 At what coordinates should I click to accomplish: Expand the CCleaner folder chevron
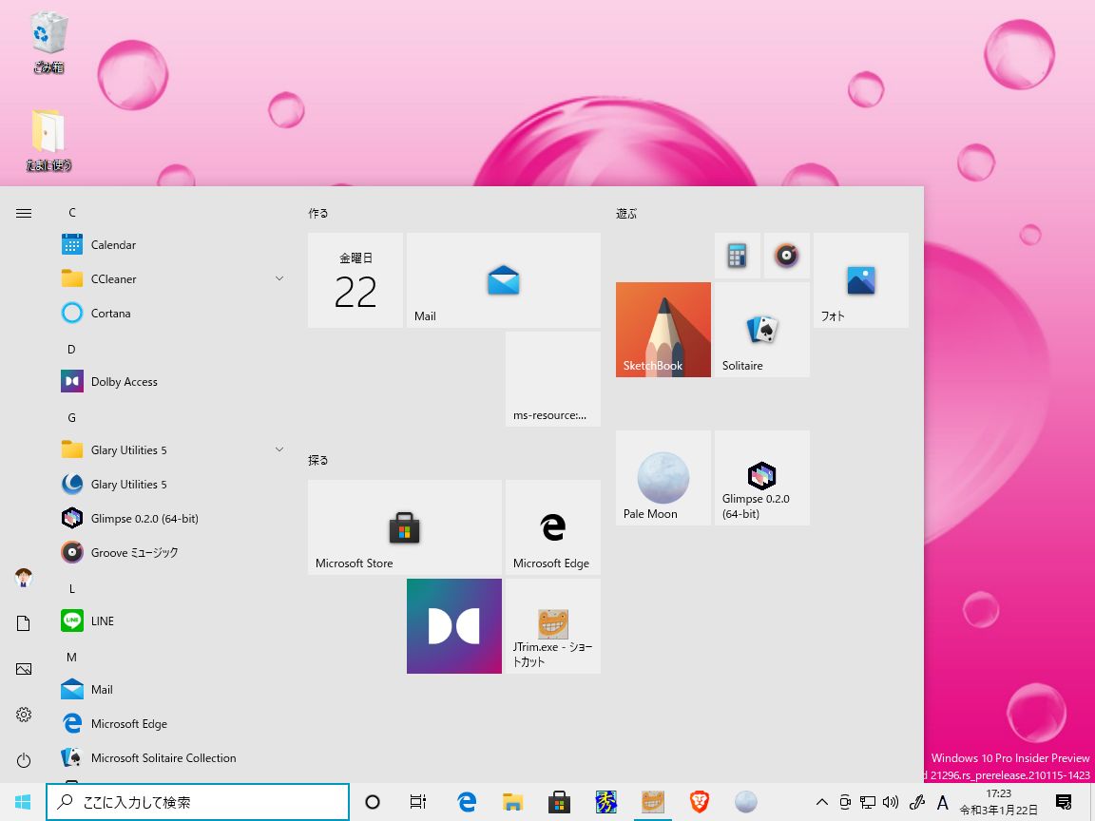[279, 278]
